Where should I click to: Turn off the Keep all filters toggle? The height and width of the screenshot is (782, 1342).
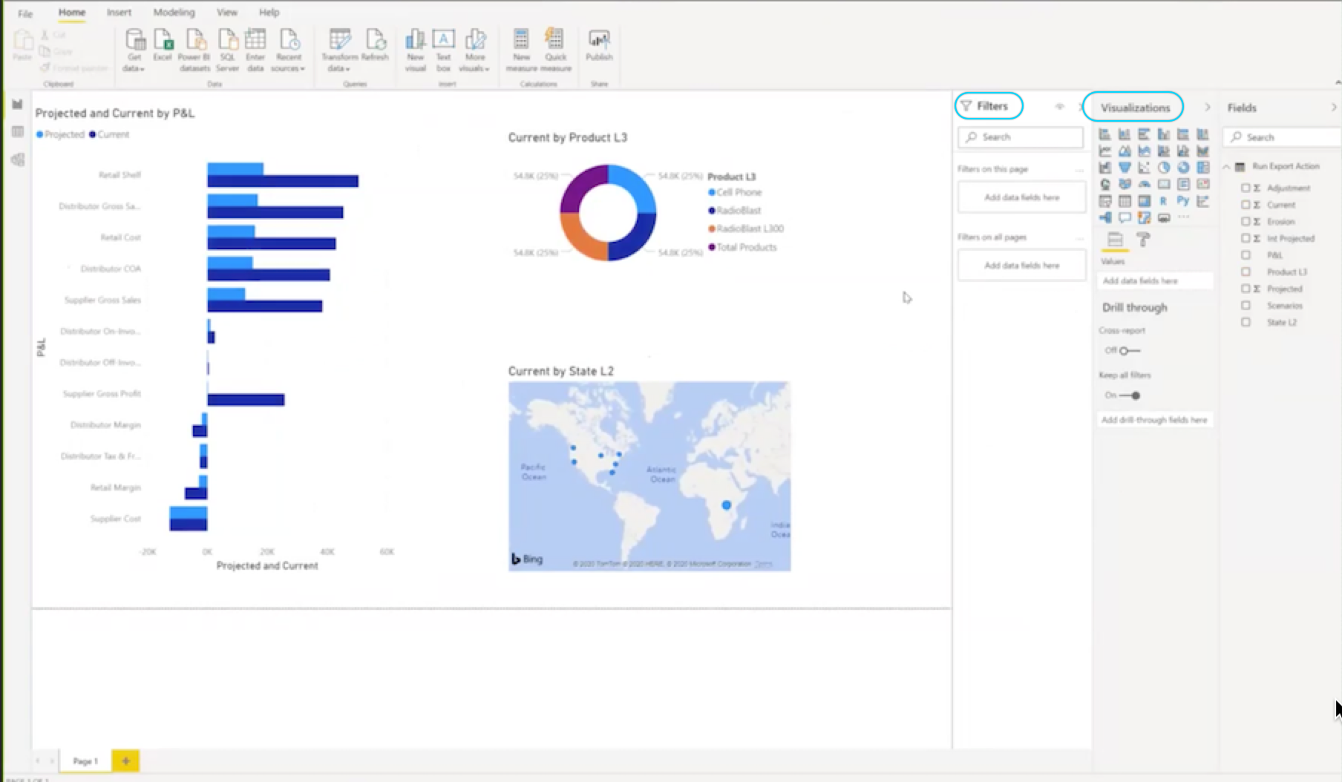pos(1134,395)
